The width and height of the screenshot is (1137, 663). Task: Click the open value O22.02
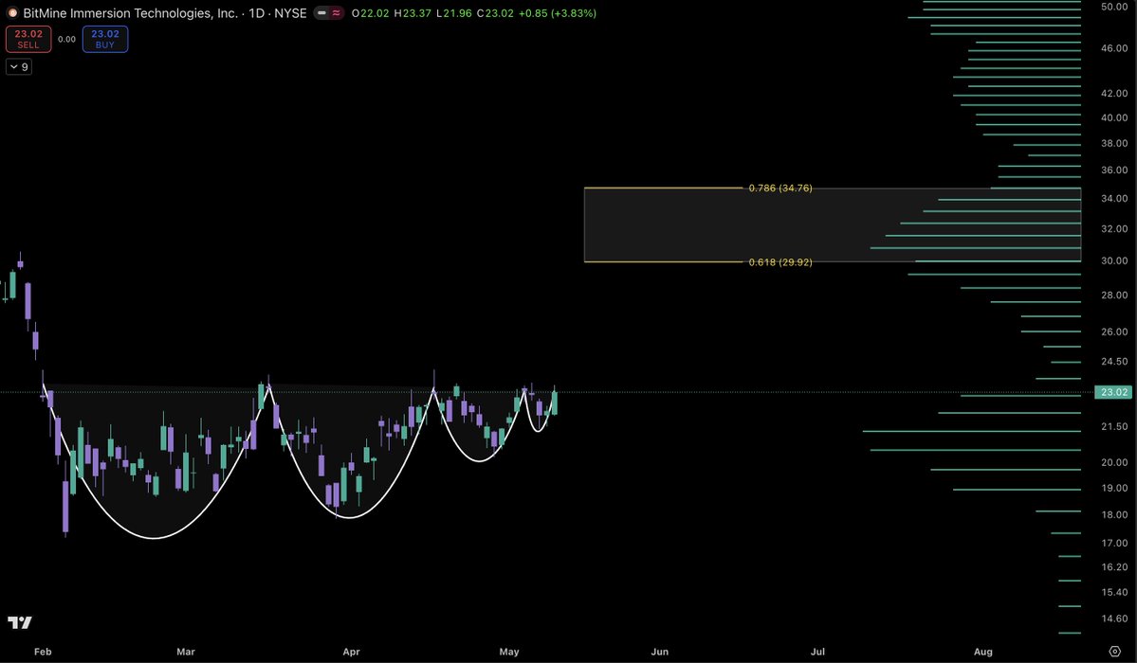click(371, 13)
